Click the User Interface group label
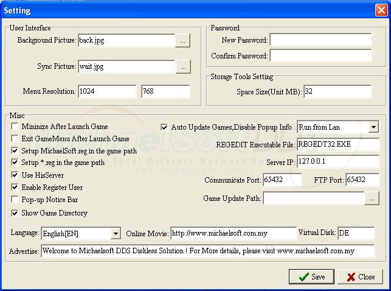The width and height of the screenshot is (391, 291). click(x=30, y=28)
